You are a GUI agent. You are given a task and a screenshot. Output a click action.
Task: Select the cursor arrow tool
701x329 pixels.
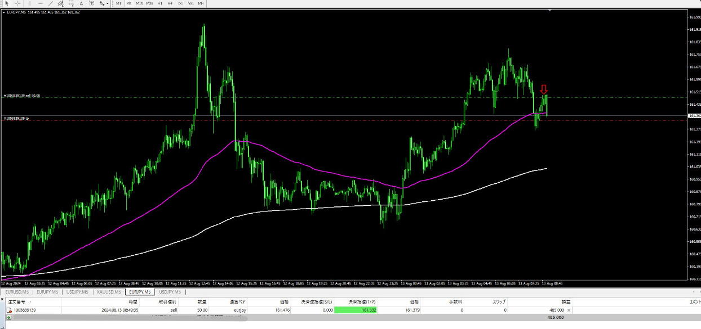pyautogui.click(x=7, y=3)
